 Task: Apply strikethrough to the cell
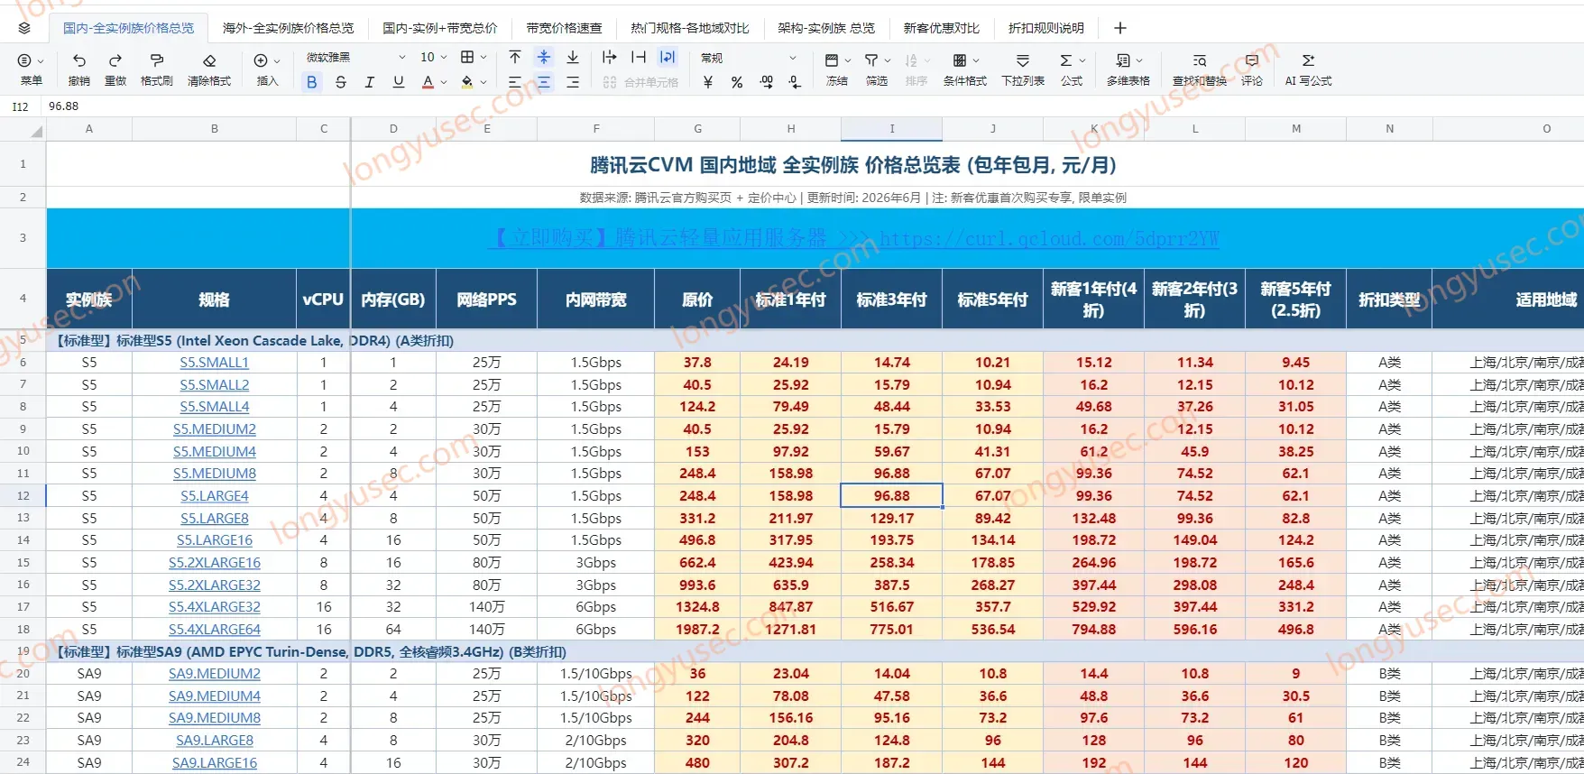click(340, 82)
